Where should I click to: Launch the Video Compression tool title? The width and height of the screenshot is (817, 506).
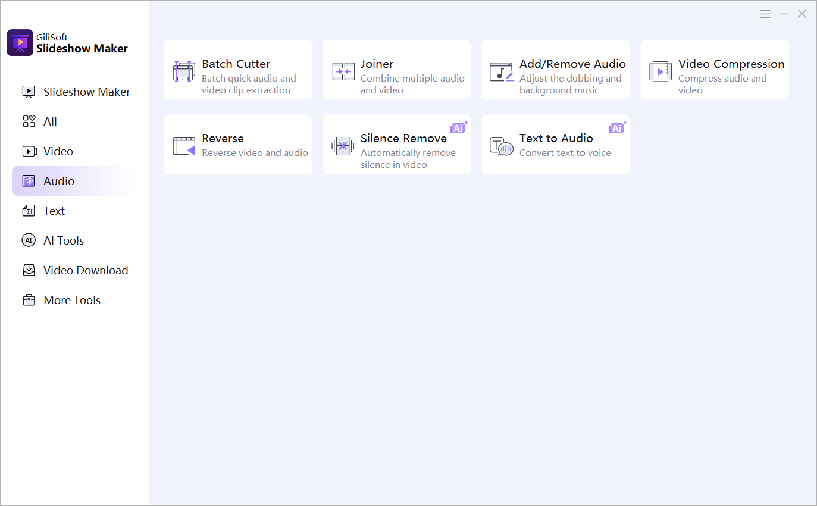point(731,64)
